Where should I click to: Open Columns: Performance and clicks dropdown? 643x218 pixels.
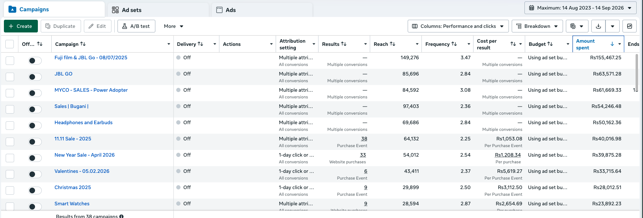pos(458,26)
